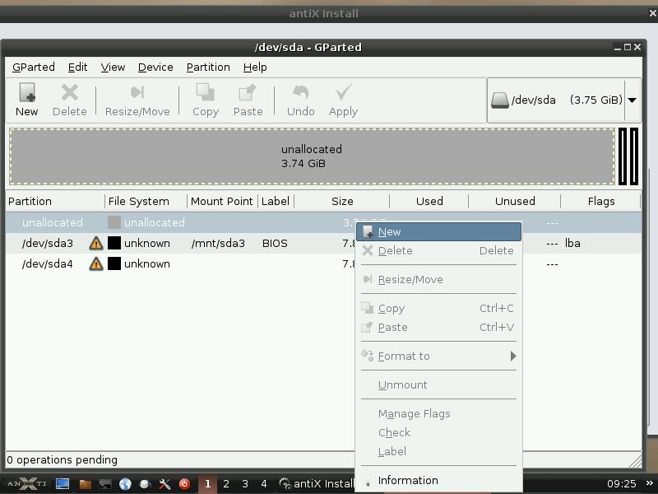The image size is (658, 494).
Task: Choose Manage Flags in the context menu
Action: click(439, 414)
